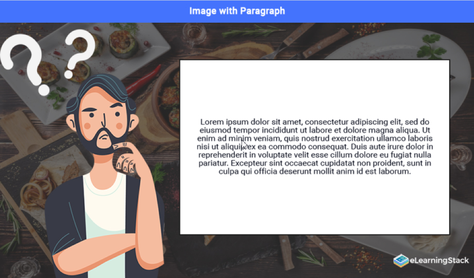Click the eLearningStack logo icon

401,261
